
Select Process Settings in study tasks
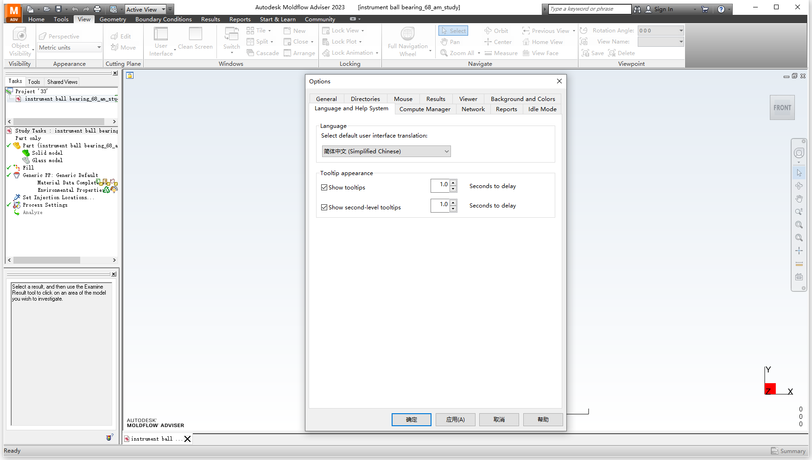pos(45,205)
